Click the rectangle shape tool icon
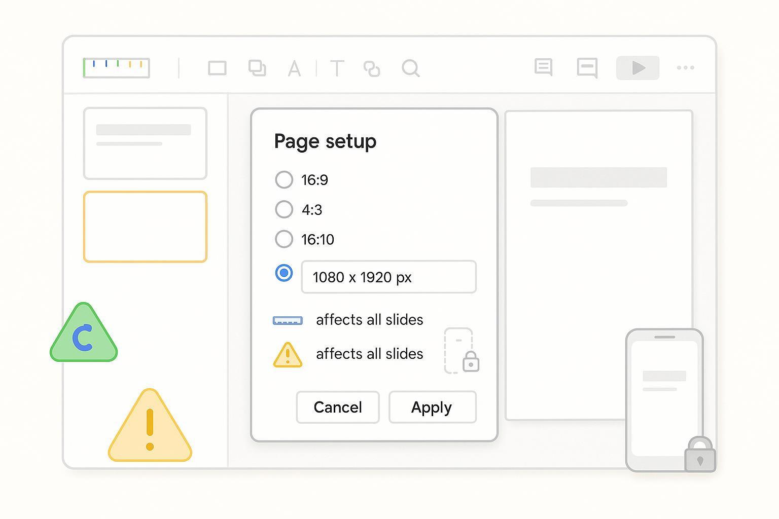The width and height of the screenshot is (779, 519). point(217,68)
